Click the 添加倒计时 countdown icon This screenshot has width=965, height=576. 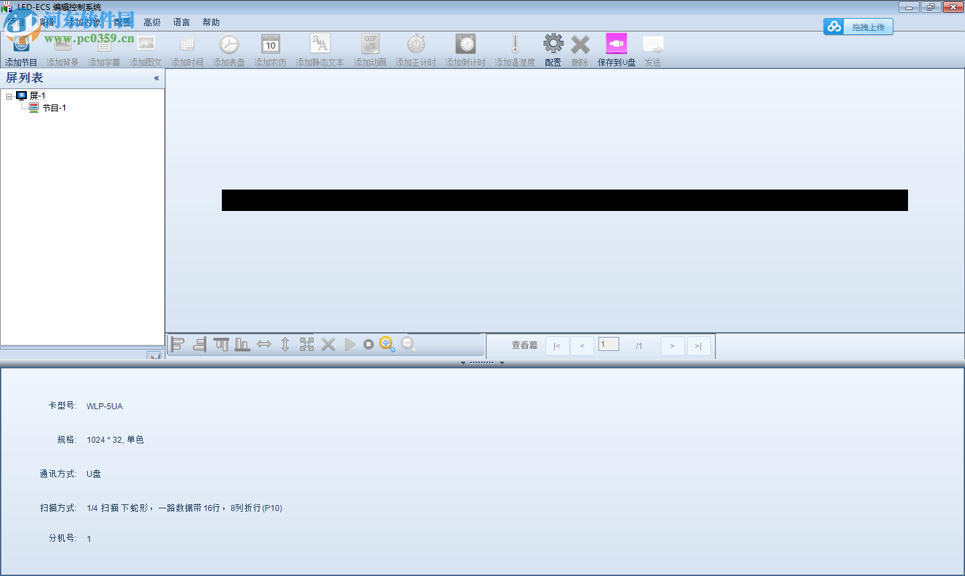[x=466, y=45]
